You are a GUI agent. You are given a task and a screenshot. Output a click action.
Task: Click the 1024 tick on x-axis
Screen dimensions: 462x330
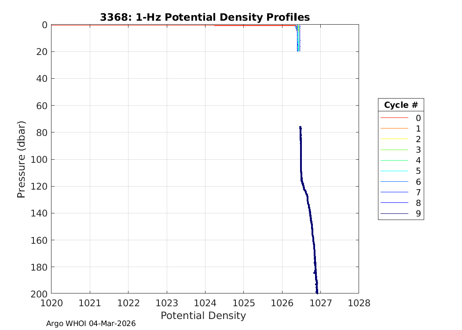click(x=205, y=303)
